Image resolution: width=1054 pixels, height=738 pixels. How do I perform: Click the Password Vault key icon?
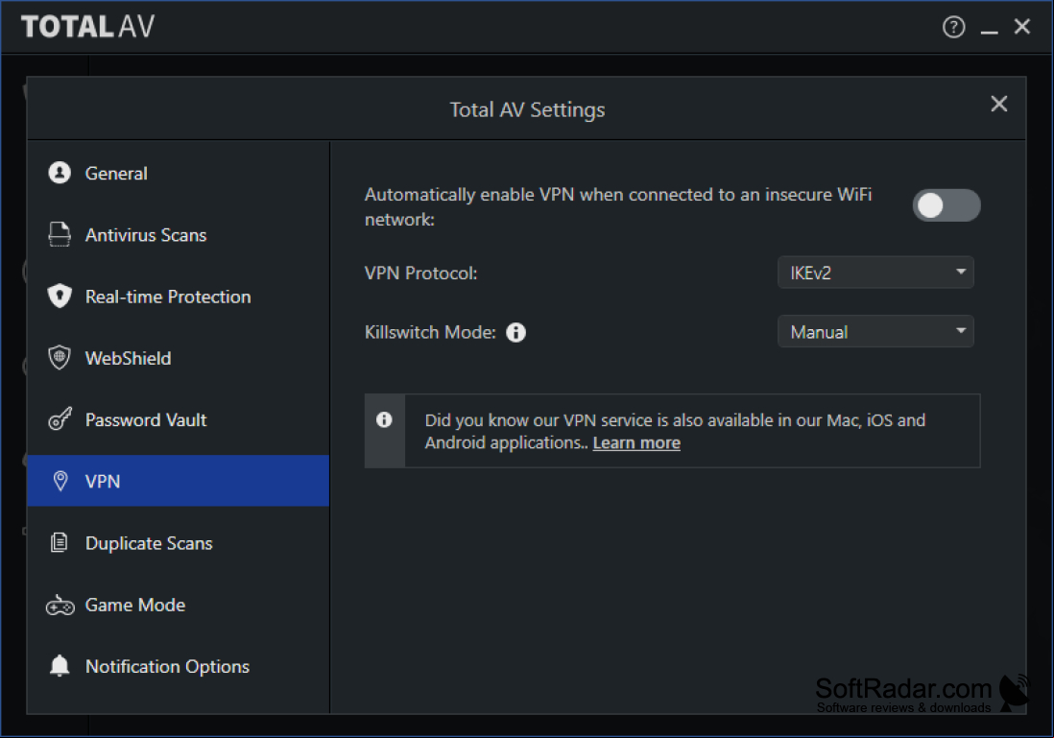[x=60, y=419]
